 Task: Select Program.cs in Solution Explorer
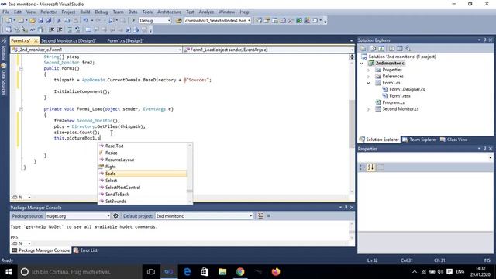393,102
